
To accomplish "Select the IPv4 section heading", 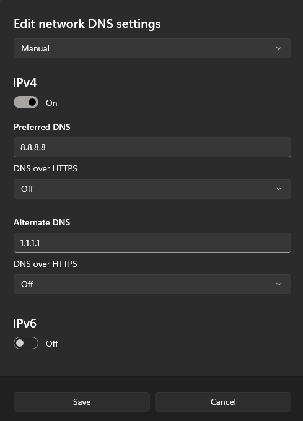I will [25, 82].
